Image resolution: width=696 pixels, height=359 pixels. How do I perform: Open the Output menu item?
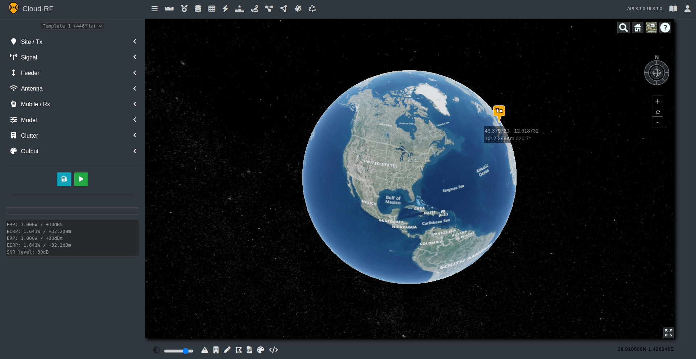(x=72, y=151)
